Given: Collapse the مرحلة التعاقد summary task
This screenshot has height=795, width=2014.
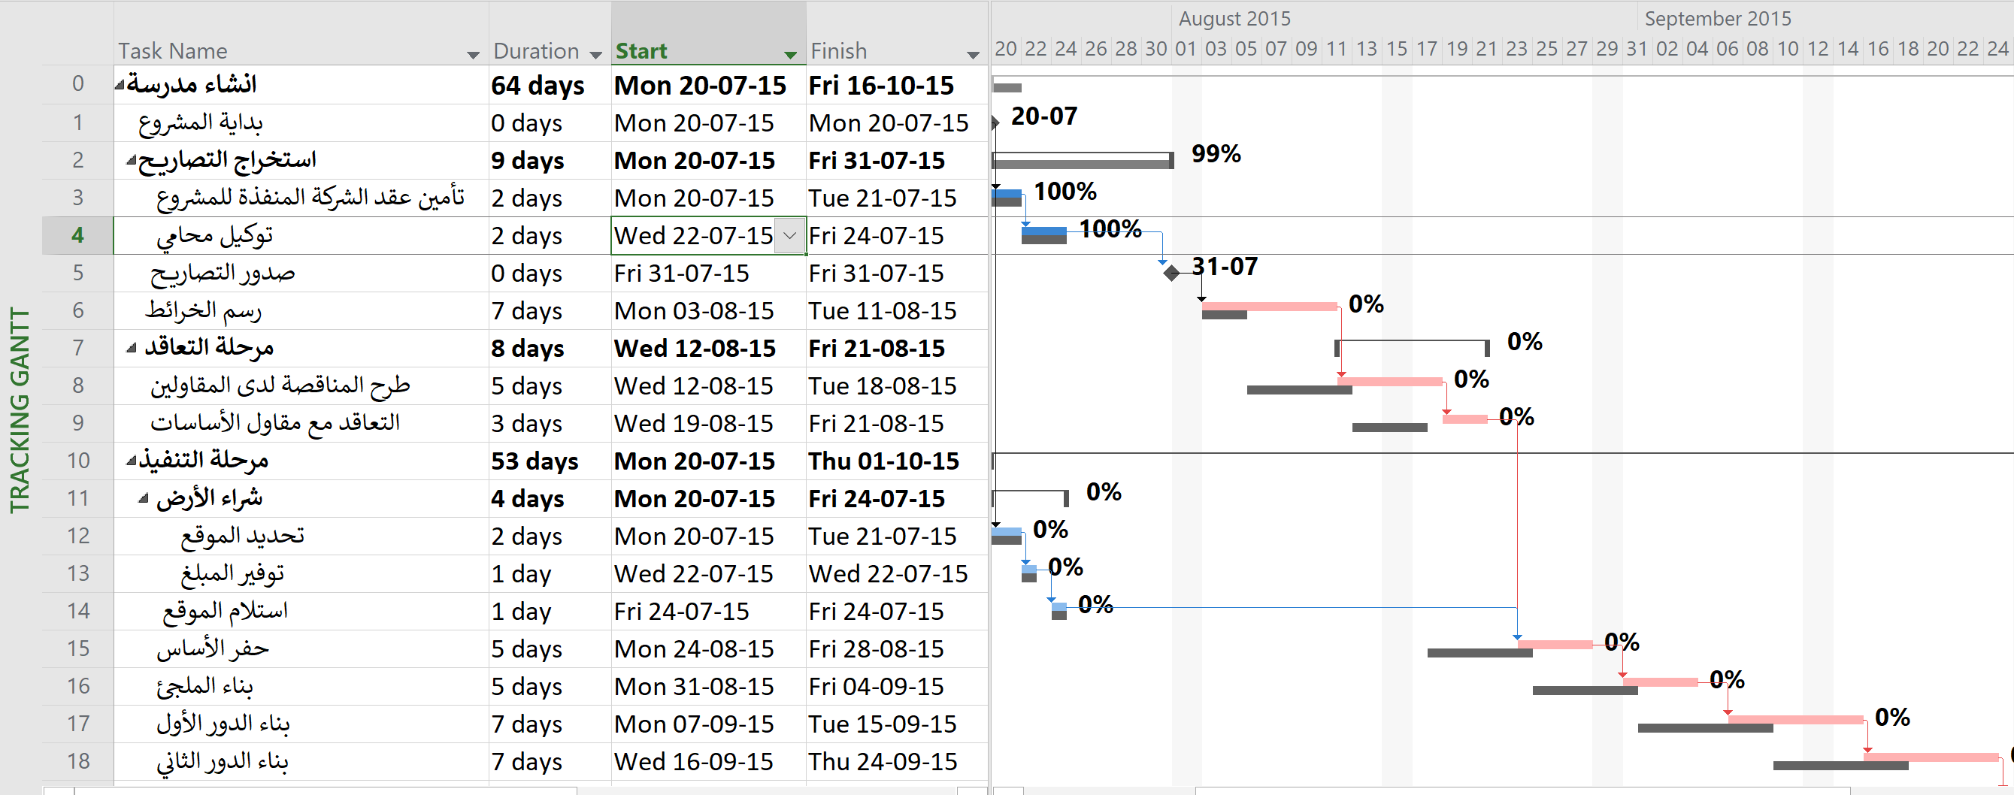Looking at the screenshot, I should tap(132, 348).
